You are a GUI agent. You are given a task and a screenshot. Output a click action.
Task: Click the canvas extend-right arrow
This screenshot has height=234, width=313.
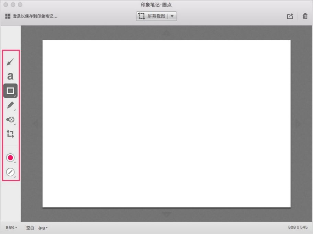(298, 124)
